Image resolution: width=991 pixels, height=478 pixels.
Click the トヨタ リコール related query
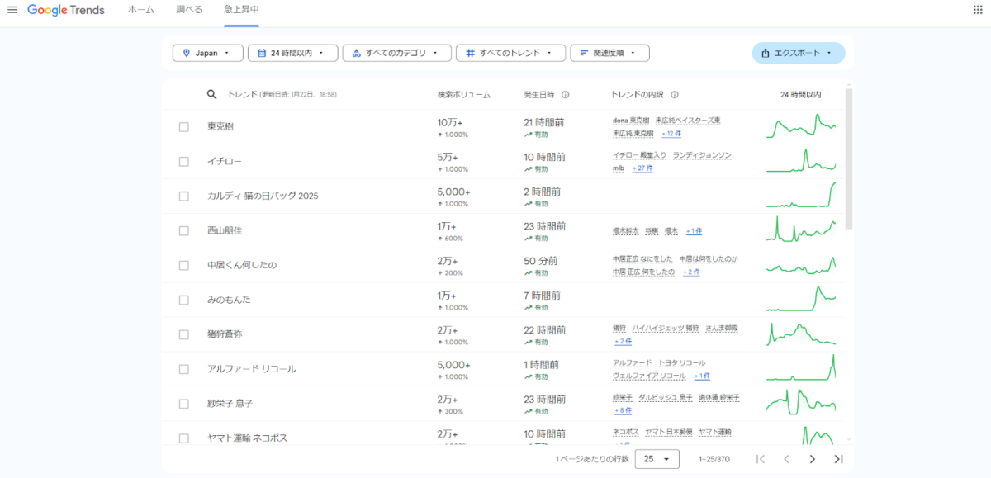(682, 363)
